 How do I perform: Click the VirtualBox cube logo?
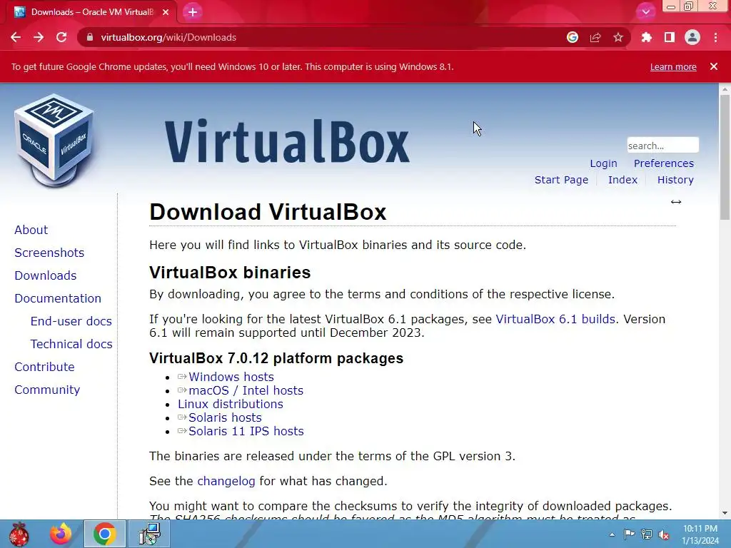(54, 140)
